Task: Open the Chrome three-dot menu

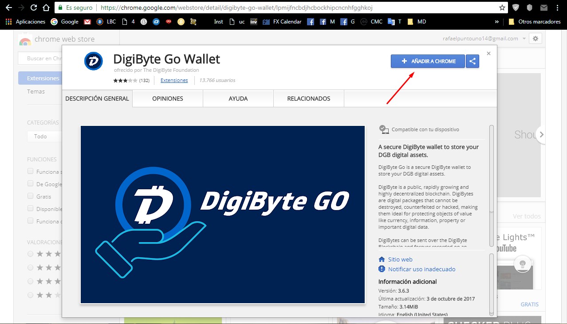Action: pos(558,7)
